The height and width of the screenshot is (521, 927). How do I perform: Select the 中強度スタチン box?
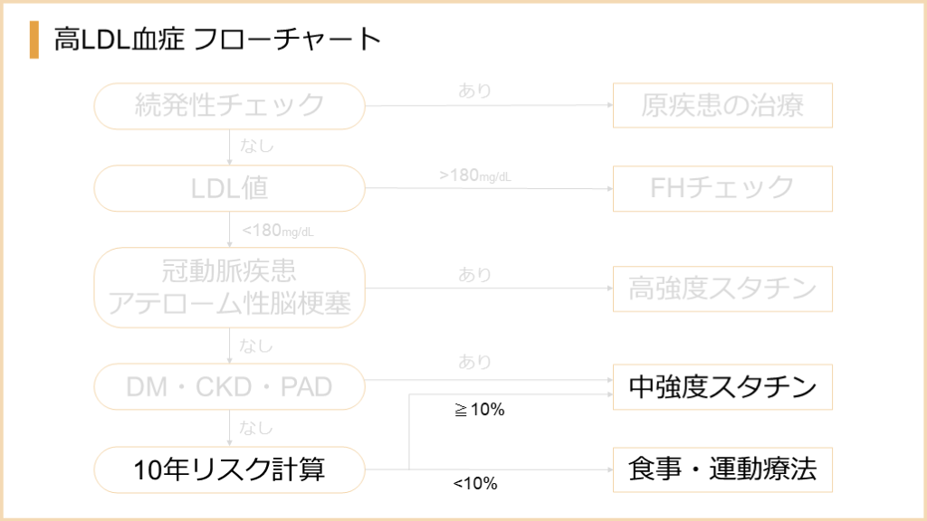pos(722,387)
